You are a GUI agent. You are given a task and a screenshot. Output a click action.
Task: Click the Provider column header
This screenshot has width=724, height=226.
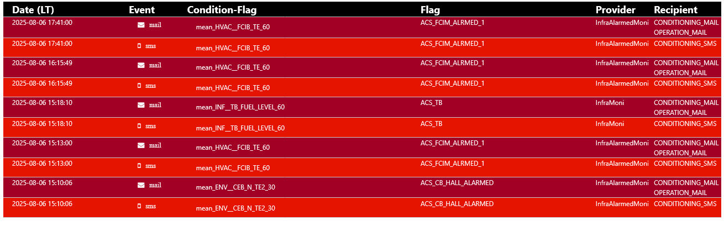(x=616, y=9)
